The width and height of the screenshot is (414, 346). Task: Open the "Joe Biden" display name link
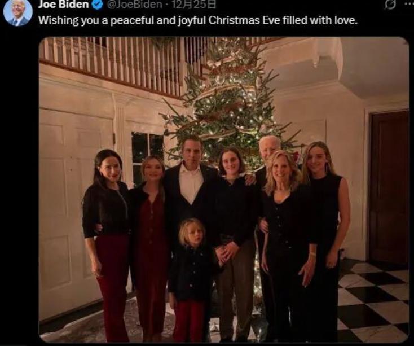click(x=63, y=5)
